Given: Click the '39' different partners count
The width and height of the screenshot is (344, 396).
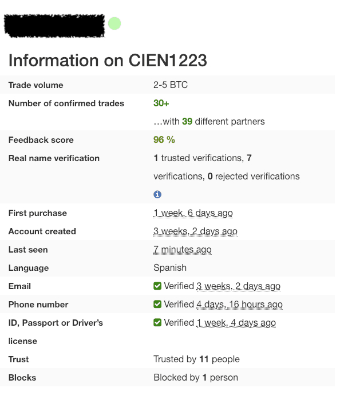Looking at the screenshot, I should tap(187, 122).
